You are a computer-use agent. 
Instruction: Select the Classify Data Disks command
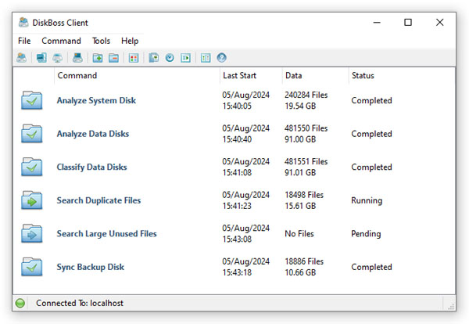coord(91,167)
